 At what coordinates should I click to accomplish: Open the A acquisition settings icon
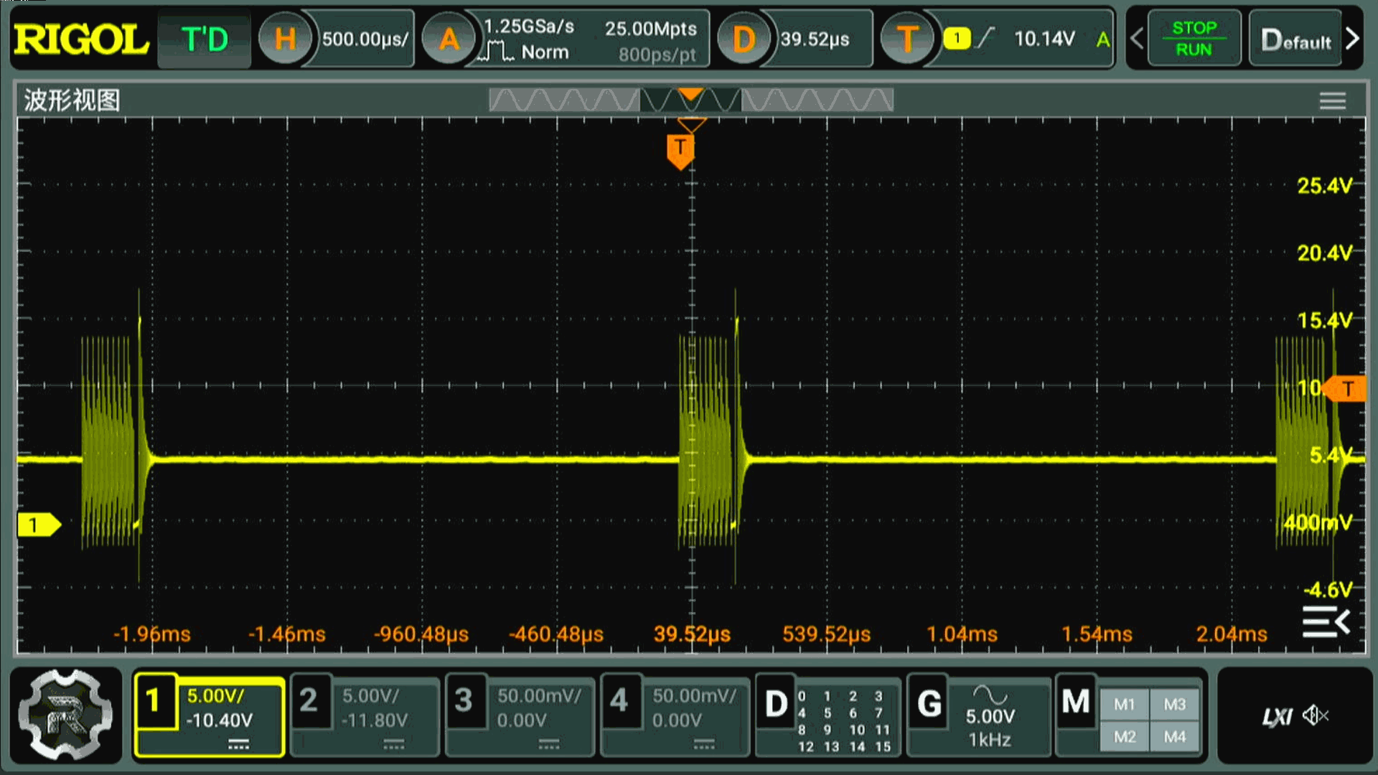coord(449,39)
